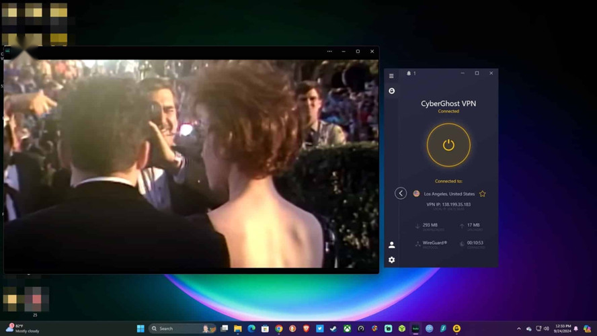This screenshot has width=597, height=336.
Task: Launch Google Chrome from taskbar
Action: pyautogui.click(x=278, y=329)
